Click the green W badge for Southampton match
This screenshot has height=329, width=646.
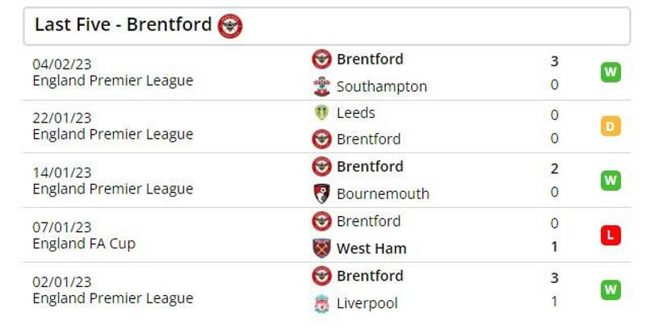[610, 73]
